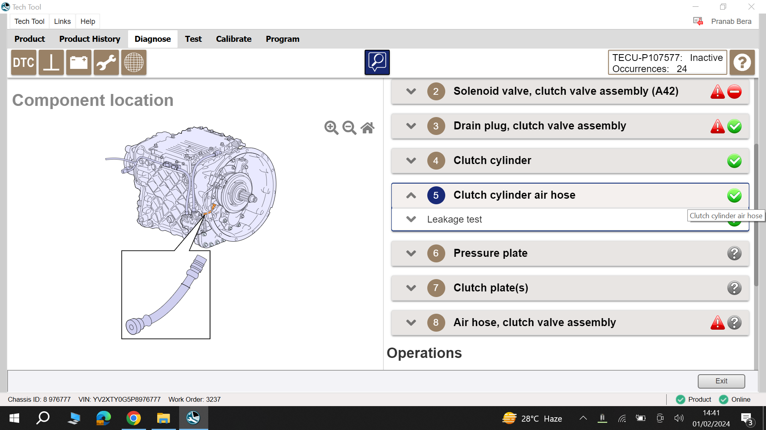Zoom out of component location image

pos(349,128)
